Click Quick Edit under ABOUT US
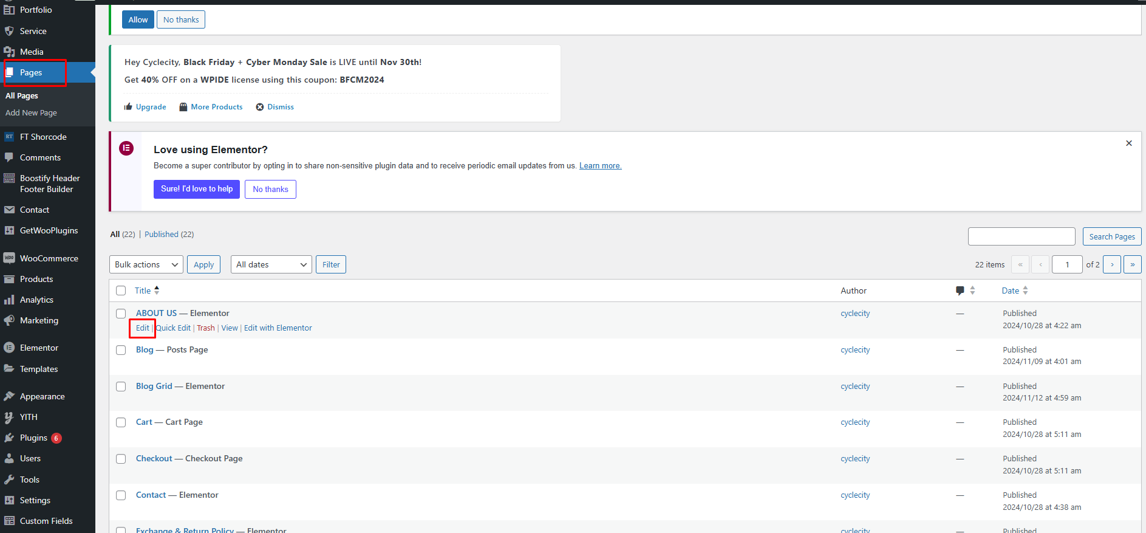1146x533 pixels. coord(173,328)
